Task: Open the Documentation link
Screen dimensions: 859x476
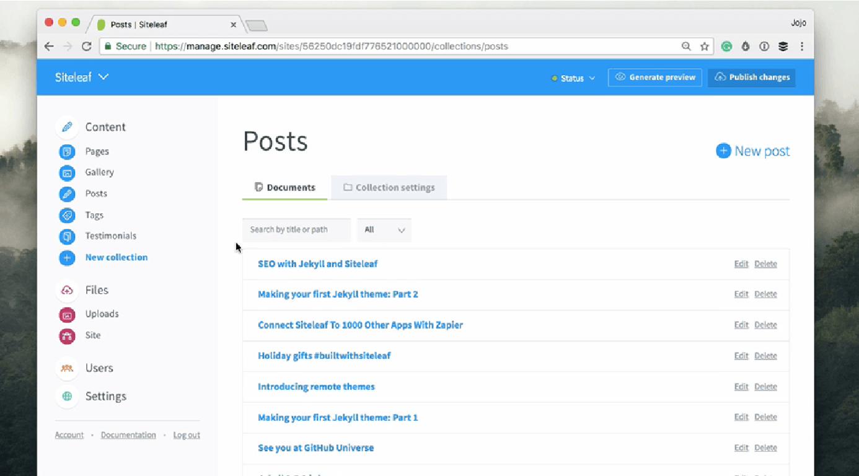Action: click(128, 435)
